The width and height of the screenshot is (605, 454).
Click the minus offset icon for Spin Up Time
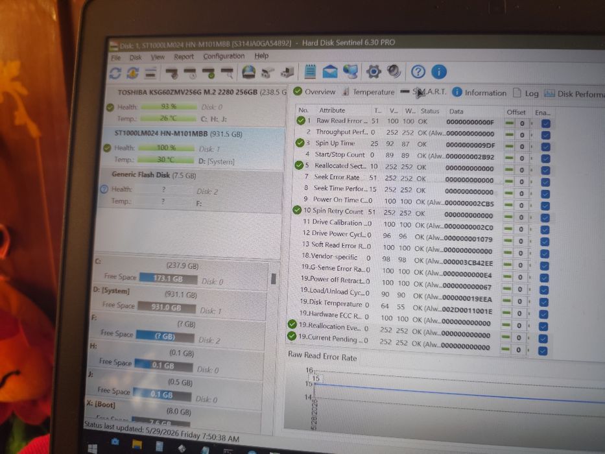[x=509, y=147]
